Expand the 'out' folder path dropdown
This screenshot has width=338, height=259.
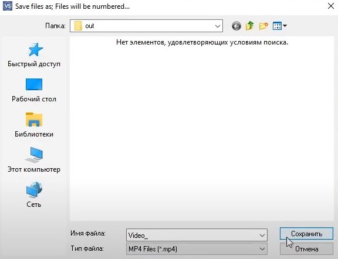point(218,26)
